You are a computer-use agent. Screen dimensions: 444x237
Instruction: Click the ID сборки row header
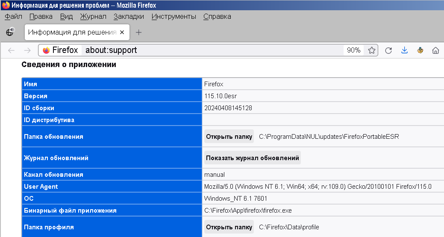[112, 108]
